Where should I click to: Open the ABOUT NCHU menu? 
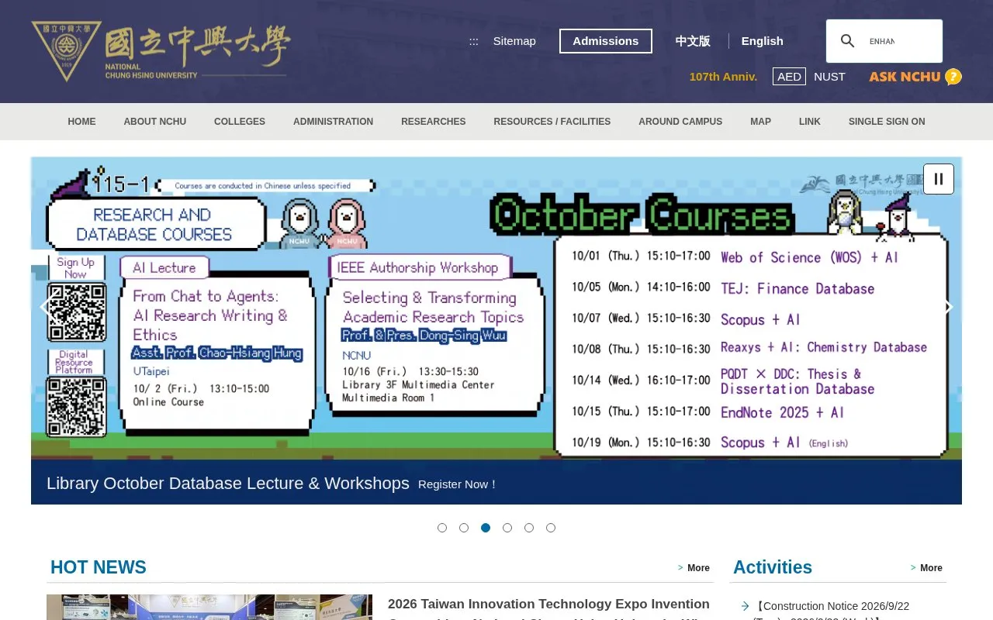(155, 122)
